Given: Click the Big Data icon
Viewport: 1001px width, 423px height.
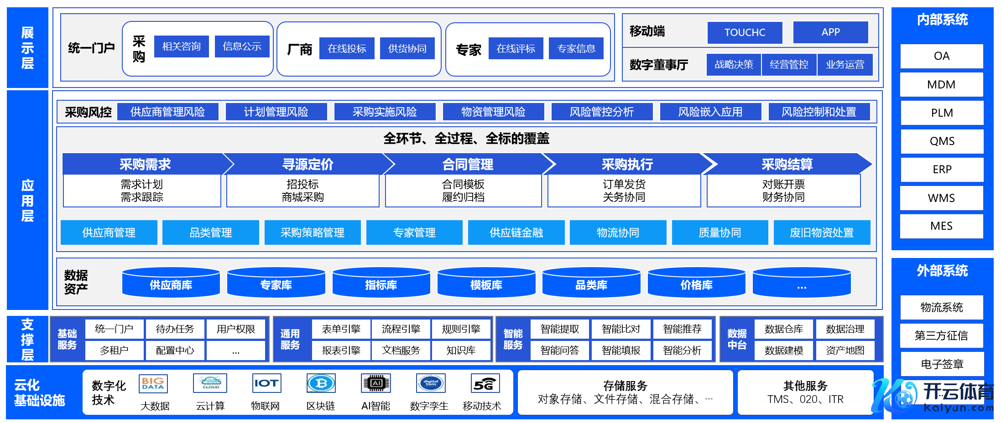Looking at the screenshot, I should click(153, 383).
